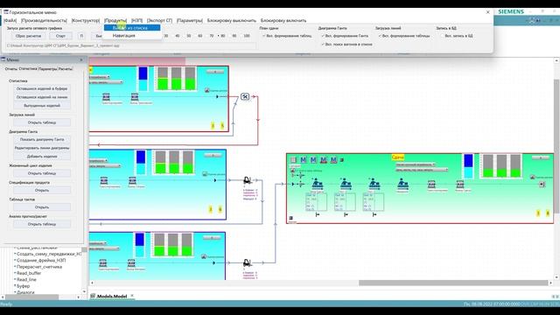Tick Вкл. формирование таблиц under План сдачи

pos(264,36)
